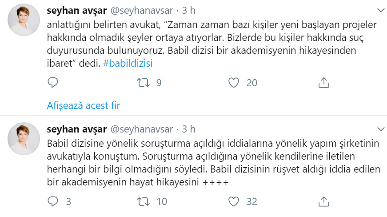This screenshot has width=387, height=217.
Task: Open the #babildizisi hashtag link
Action: point(128,63)
